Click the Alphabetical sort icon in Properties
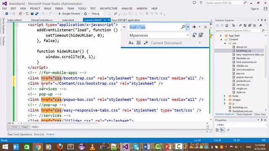The height and width of the screenshot is (151, 269). pyautogui.click(x=222, y=130)
